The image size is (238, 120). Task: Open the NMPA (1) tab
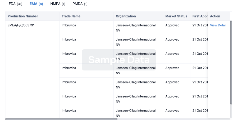tap(58, 4)
